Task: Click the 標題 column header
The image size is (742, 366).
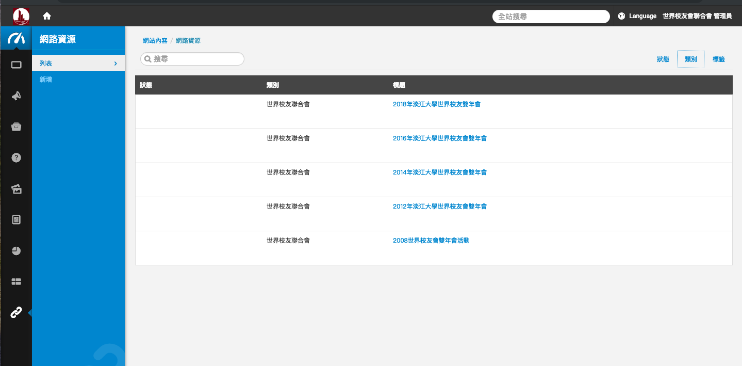Action: pos(399,85)
